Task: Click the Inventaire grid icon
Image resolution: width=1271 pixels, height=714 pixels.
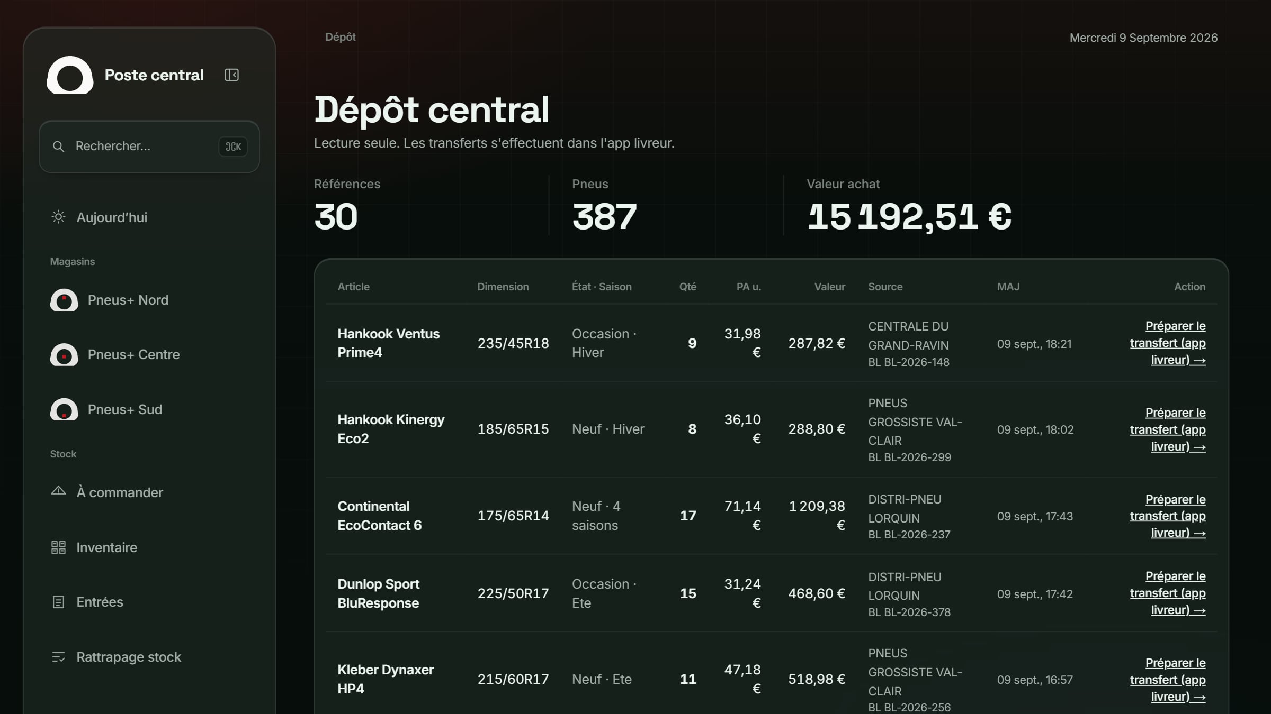Action: coord(58,547)
